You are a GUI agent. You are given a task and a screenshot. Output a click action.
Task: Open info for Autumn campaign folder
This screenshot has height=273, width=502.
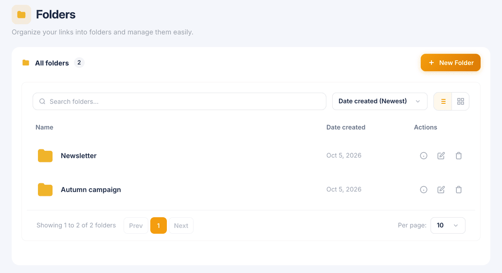[x=424, y=190]
